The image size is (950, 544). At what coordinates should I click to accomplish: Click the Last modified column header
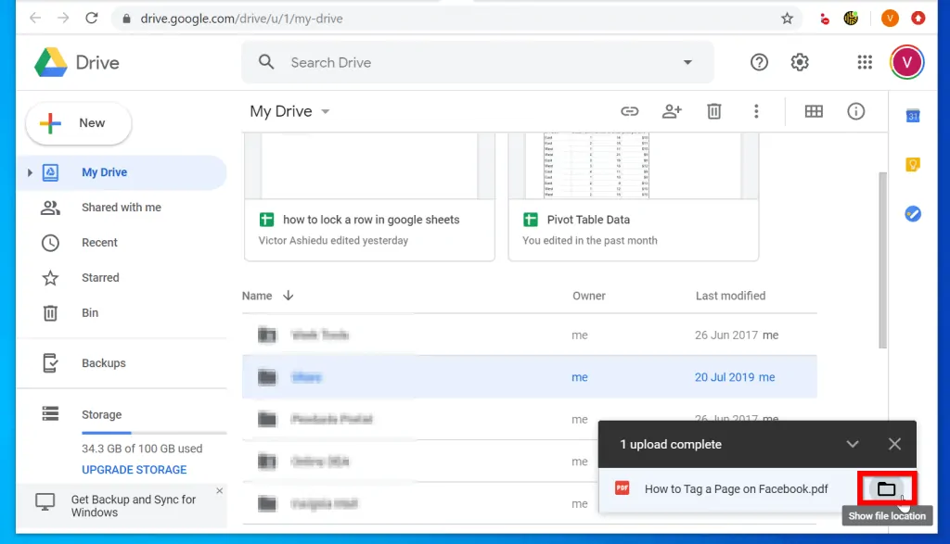pyautogui.click(x=730, y=296)
